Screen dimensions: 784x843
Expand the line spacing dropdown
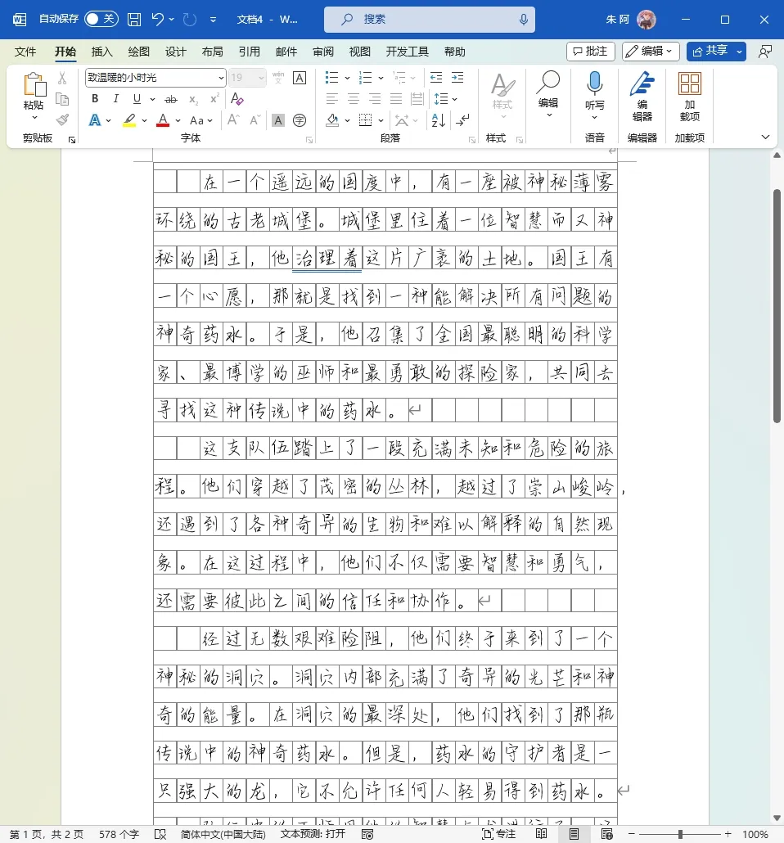pos(455,99)
